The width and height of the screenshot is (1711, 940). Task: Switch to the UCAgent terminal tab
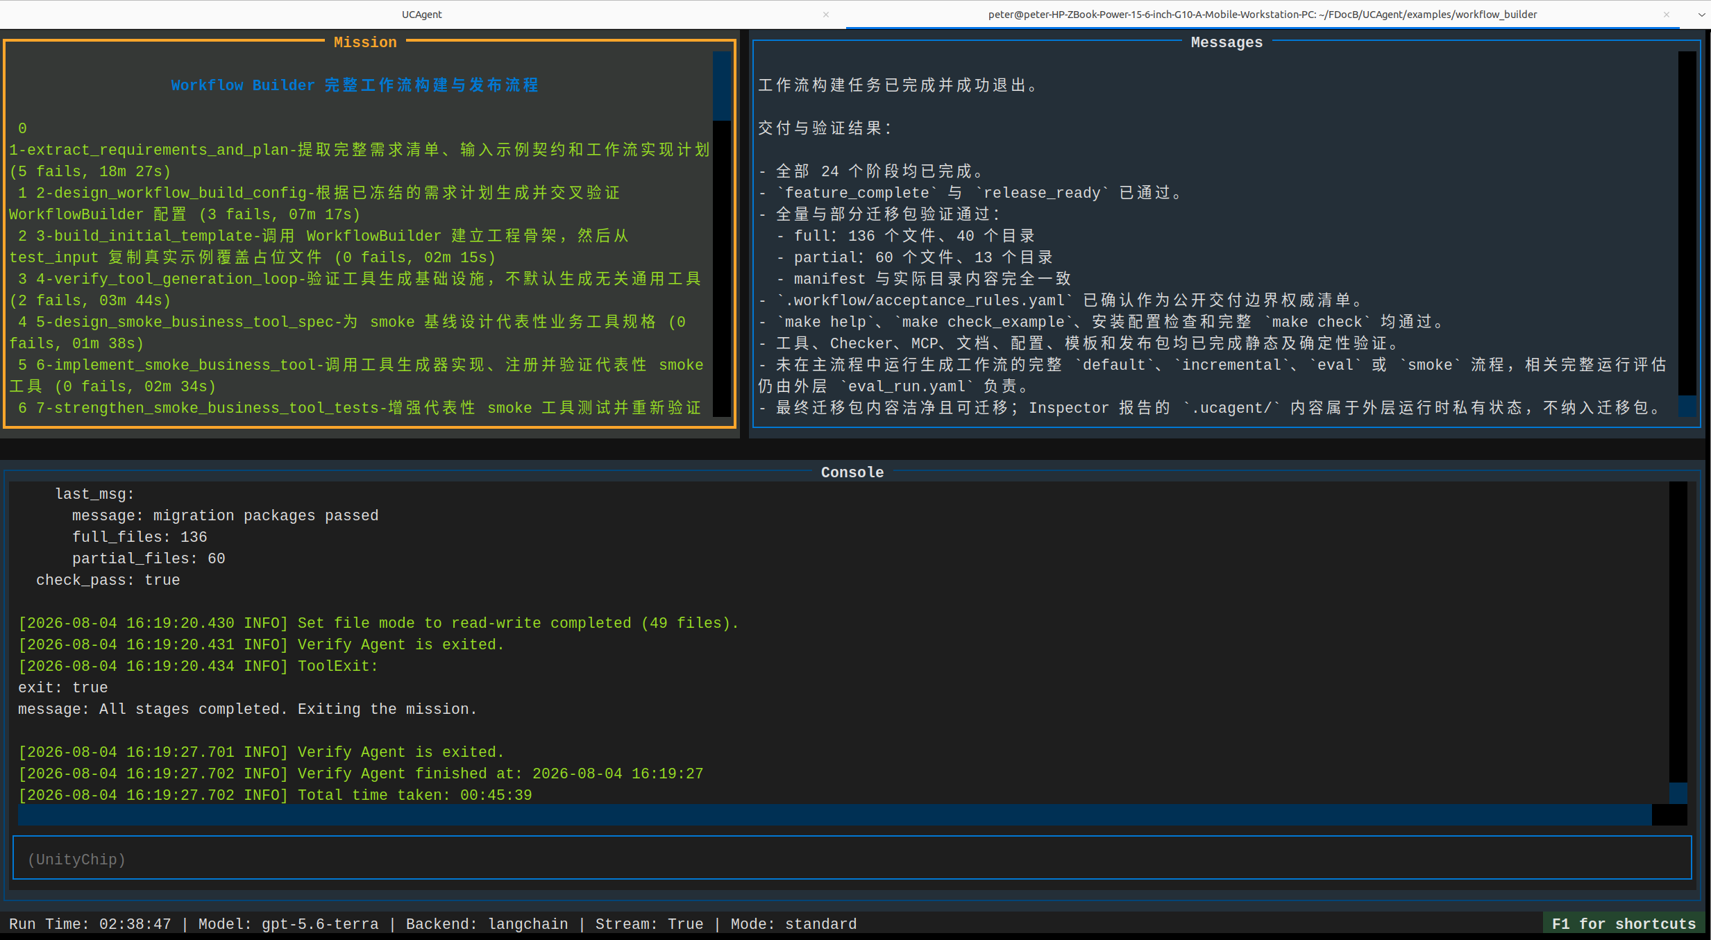421,14
